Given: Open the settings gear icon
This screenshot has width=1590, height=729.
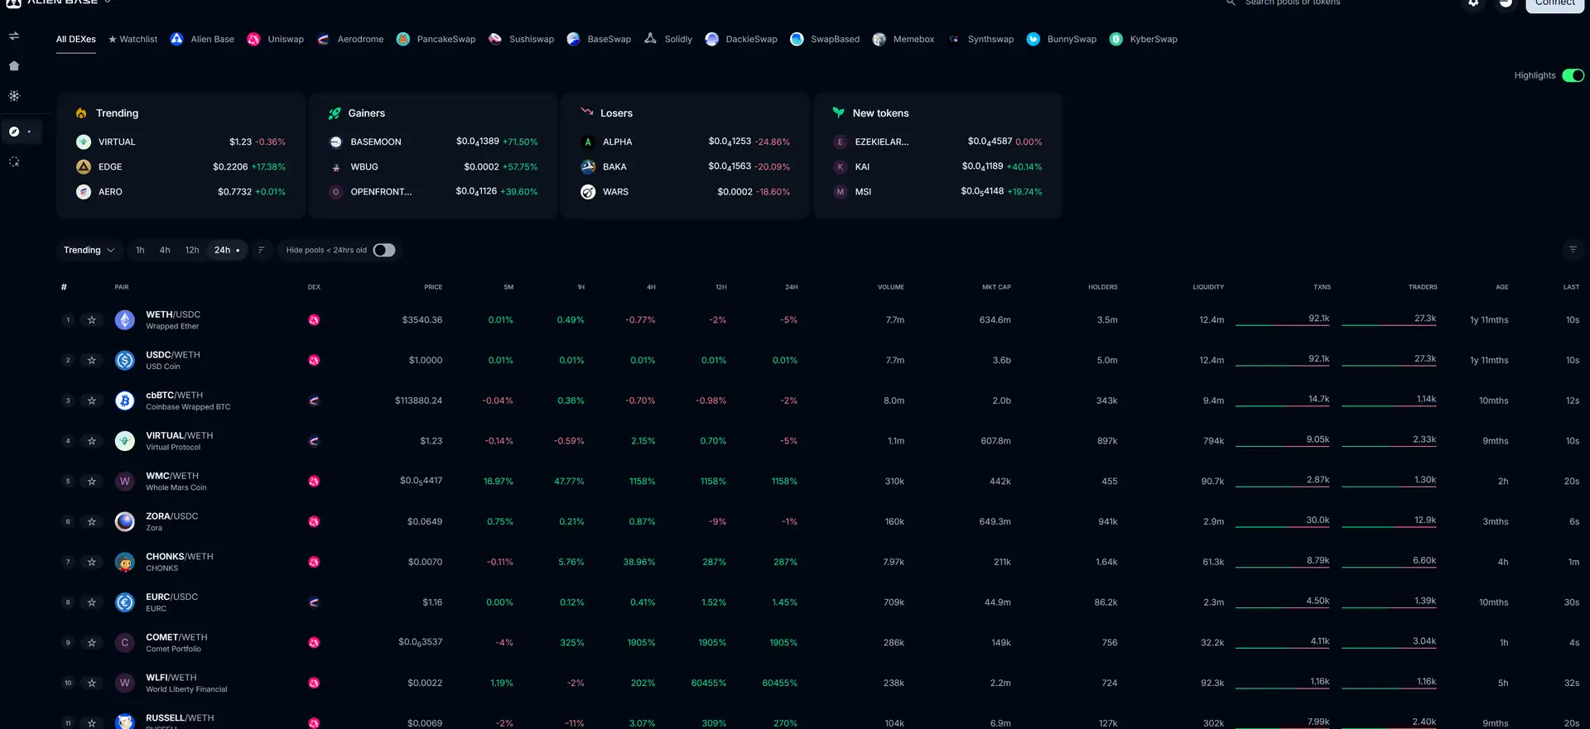Looking at the screenshot, I should coord(1473,3).
